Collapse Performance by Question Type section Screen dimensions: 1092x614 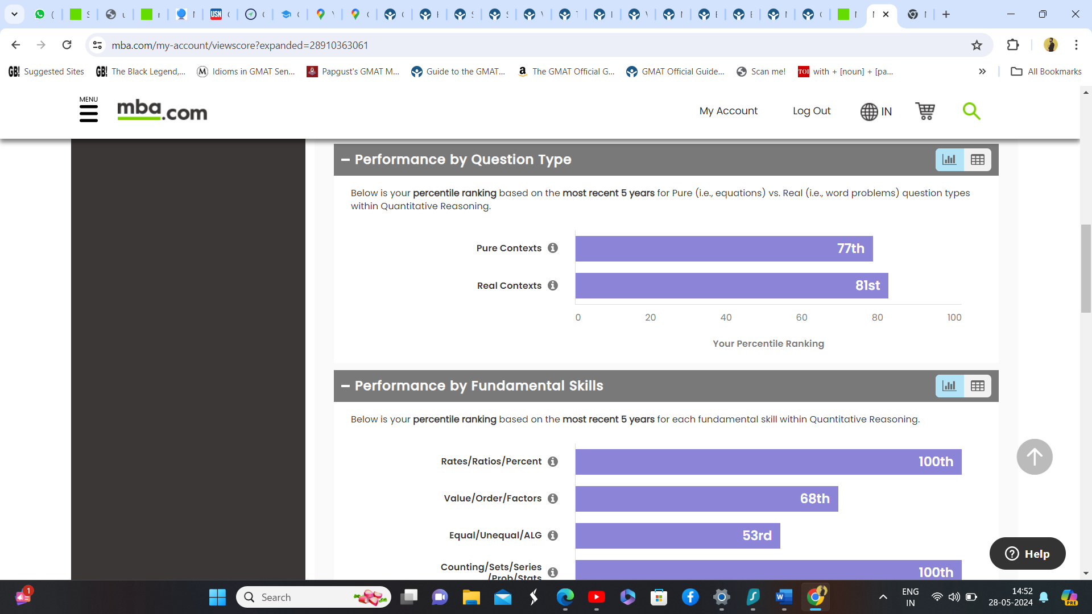coord(345,160)
